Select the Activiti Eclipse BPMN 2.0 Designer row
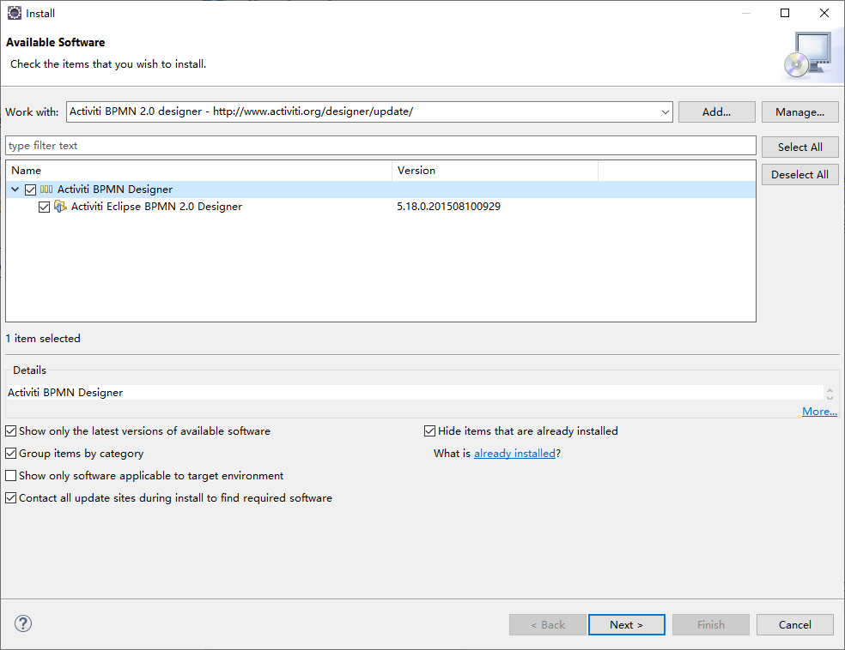This screenshot has height=650, width=845. [x=380, y=207]
